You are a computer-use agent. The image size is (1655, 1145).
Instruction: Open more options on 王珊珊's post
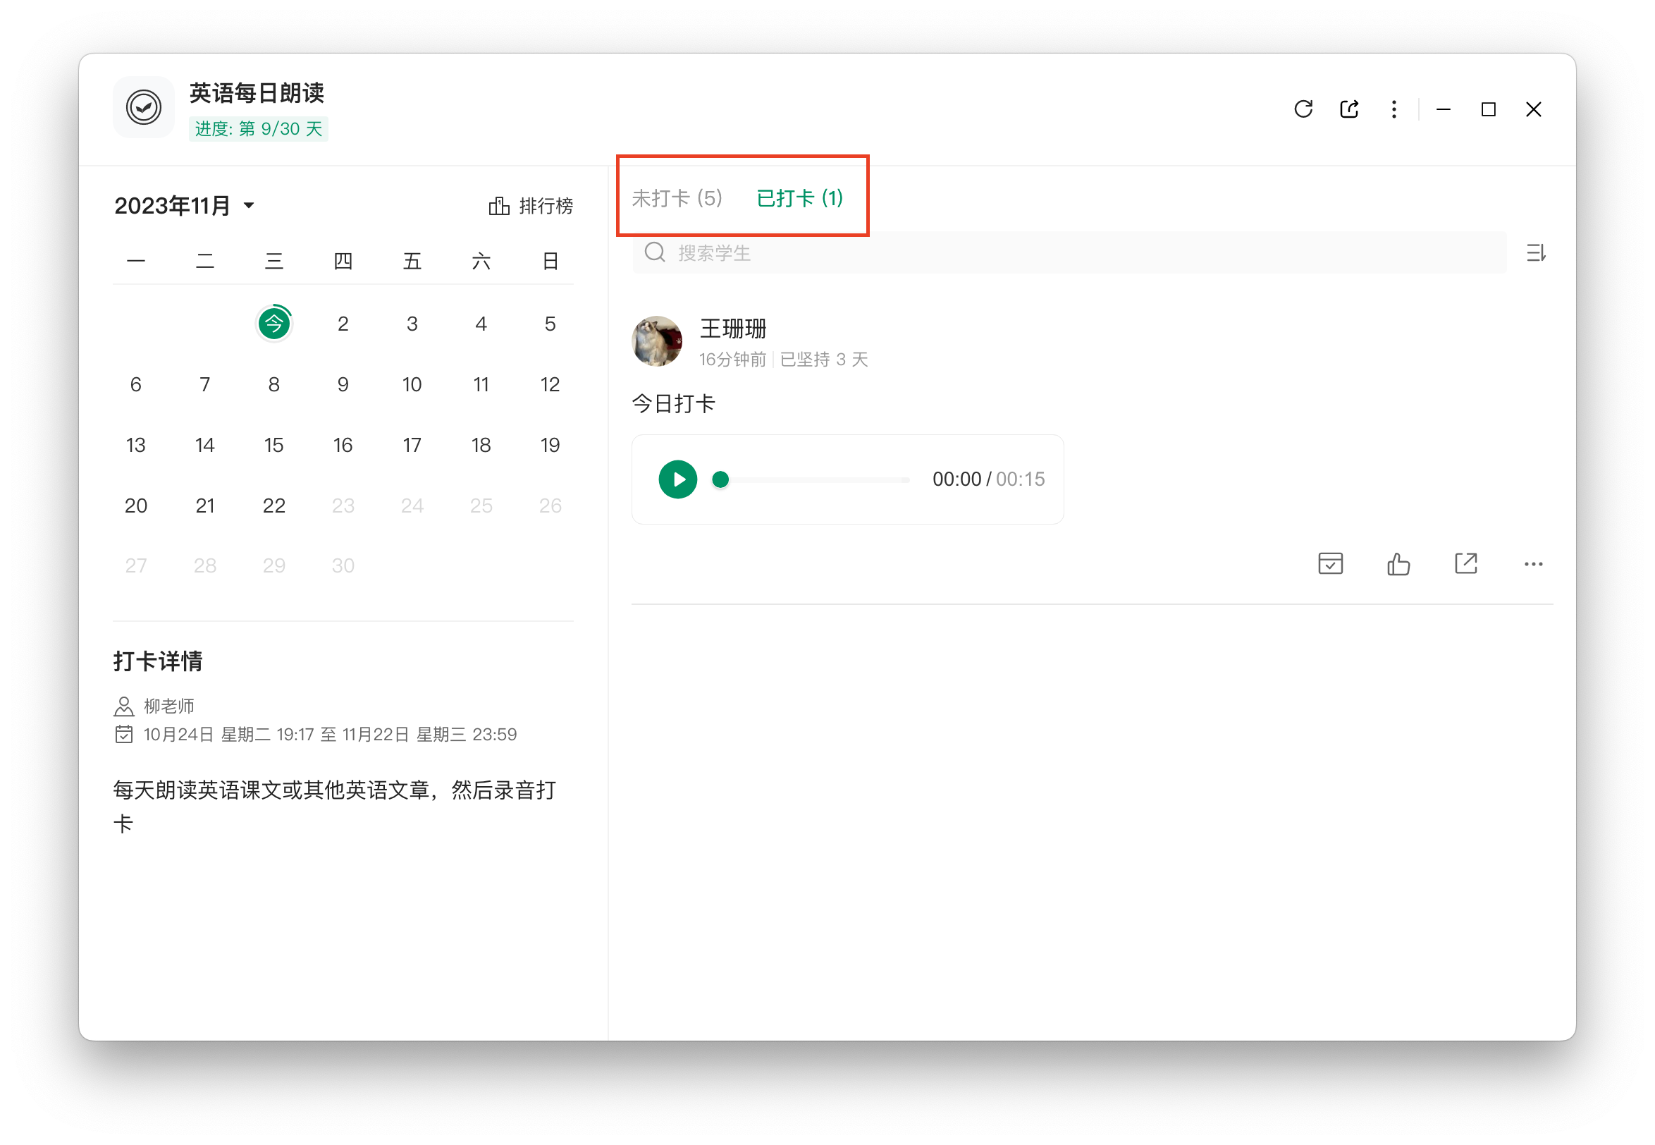click(1533, 564)
